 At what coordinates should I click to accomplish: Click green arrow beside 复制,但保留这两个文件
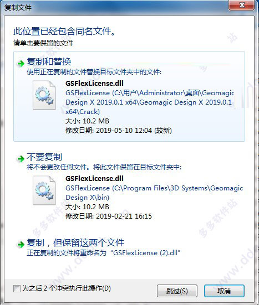click(21, 244)
